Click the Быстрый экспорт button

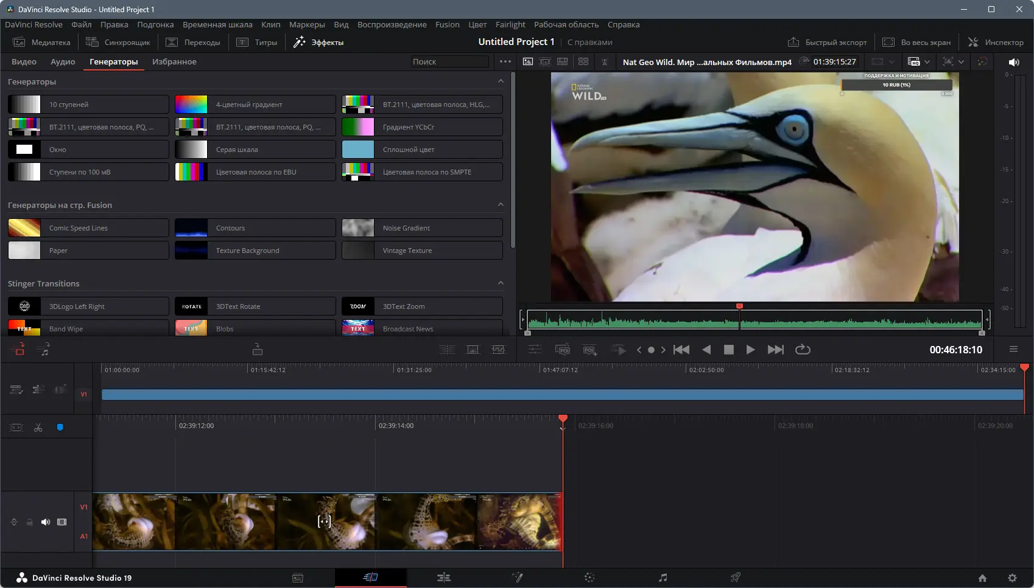tap(827, 43)
